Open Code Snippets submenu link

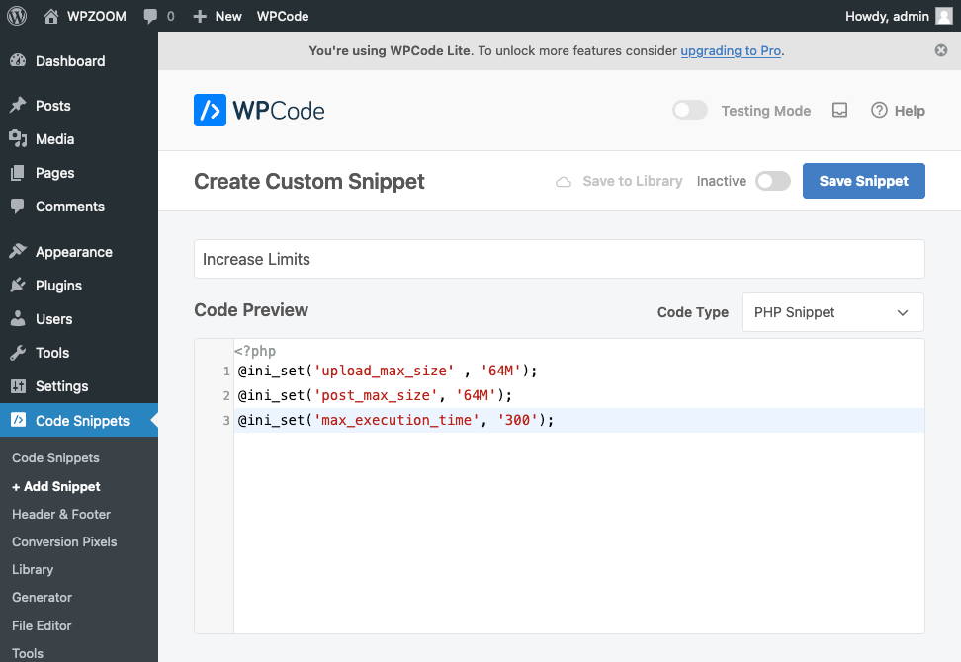(x=55, y=458)
